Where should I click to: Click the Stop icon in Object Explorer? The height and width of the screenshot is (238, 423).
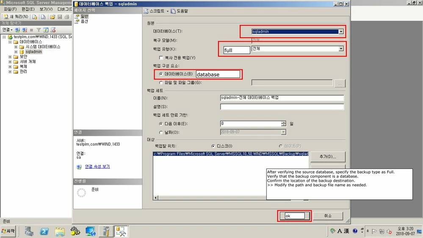point(32,30)
